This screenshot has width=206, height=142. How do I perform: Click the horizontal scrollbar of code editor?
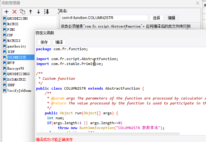point(108,134)
